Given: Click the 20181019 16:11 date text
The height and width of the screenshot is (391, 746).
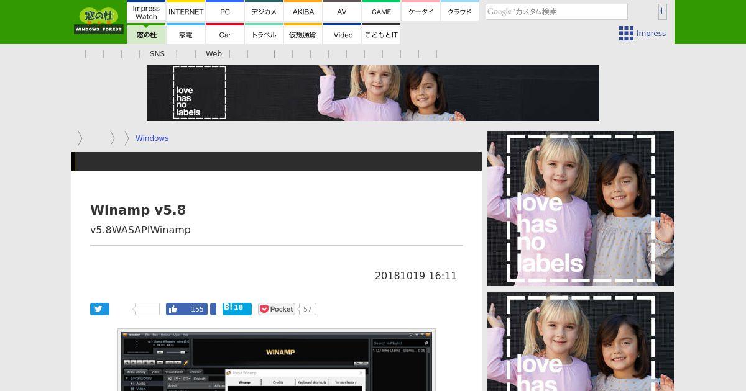Looking at the screenshot, I should (416, 276).
